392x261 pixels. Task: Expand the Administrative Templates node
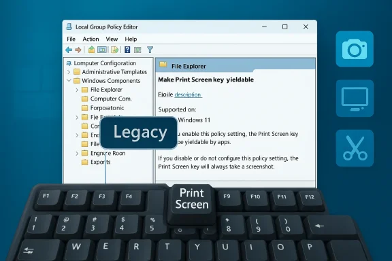pos(69,72)
